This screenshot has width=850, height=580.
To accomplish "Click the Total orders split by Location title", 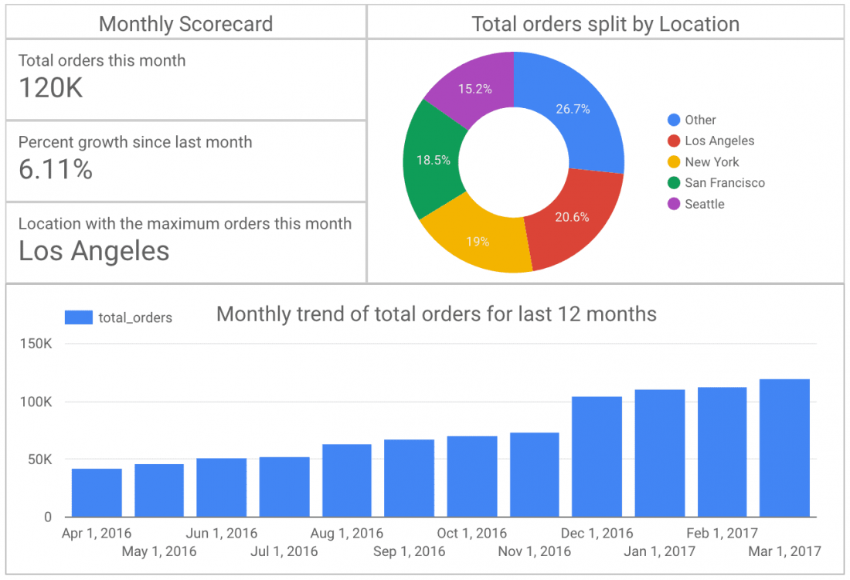I will click(608, 24).
